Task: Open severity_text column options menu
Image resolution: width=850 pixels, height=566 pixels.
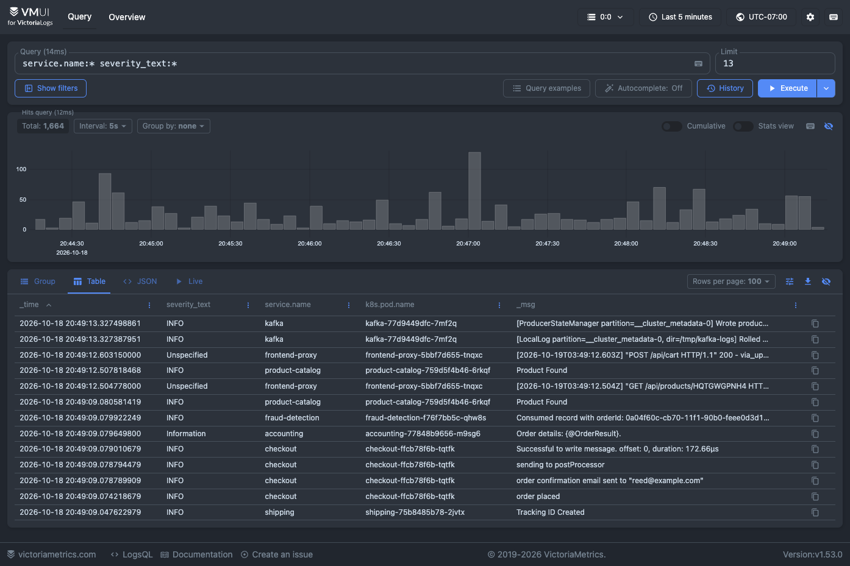Action: point(248,305)
